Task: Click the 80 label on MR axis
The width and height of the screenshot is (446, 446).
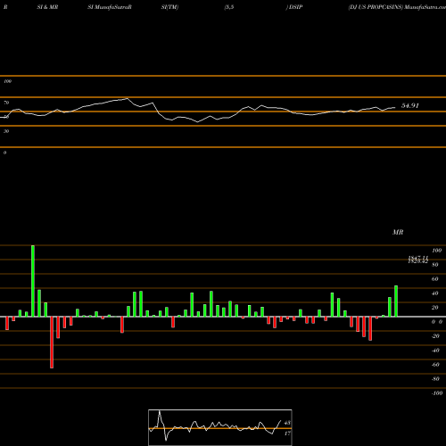Action: (435, 265)
